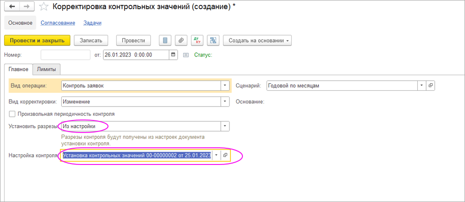The height and width of the screenshot is (202, 465).
Task: Attach files using the paperclip icon
Action: [x=181, y=41]
